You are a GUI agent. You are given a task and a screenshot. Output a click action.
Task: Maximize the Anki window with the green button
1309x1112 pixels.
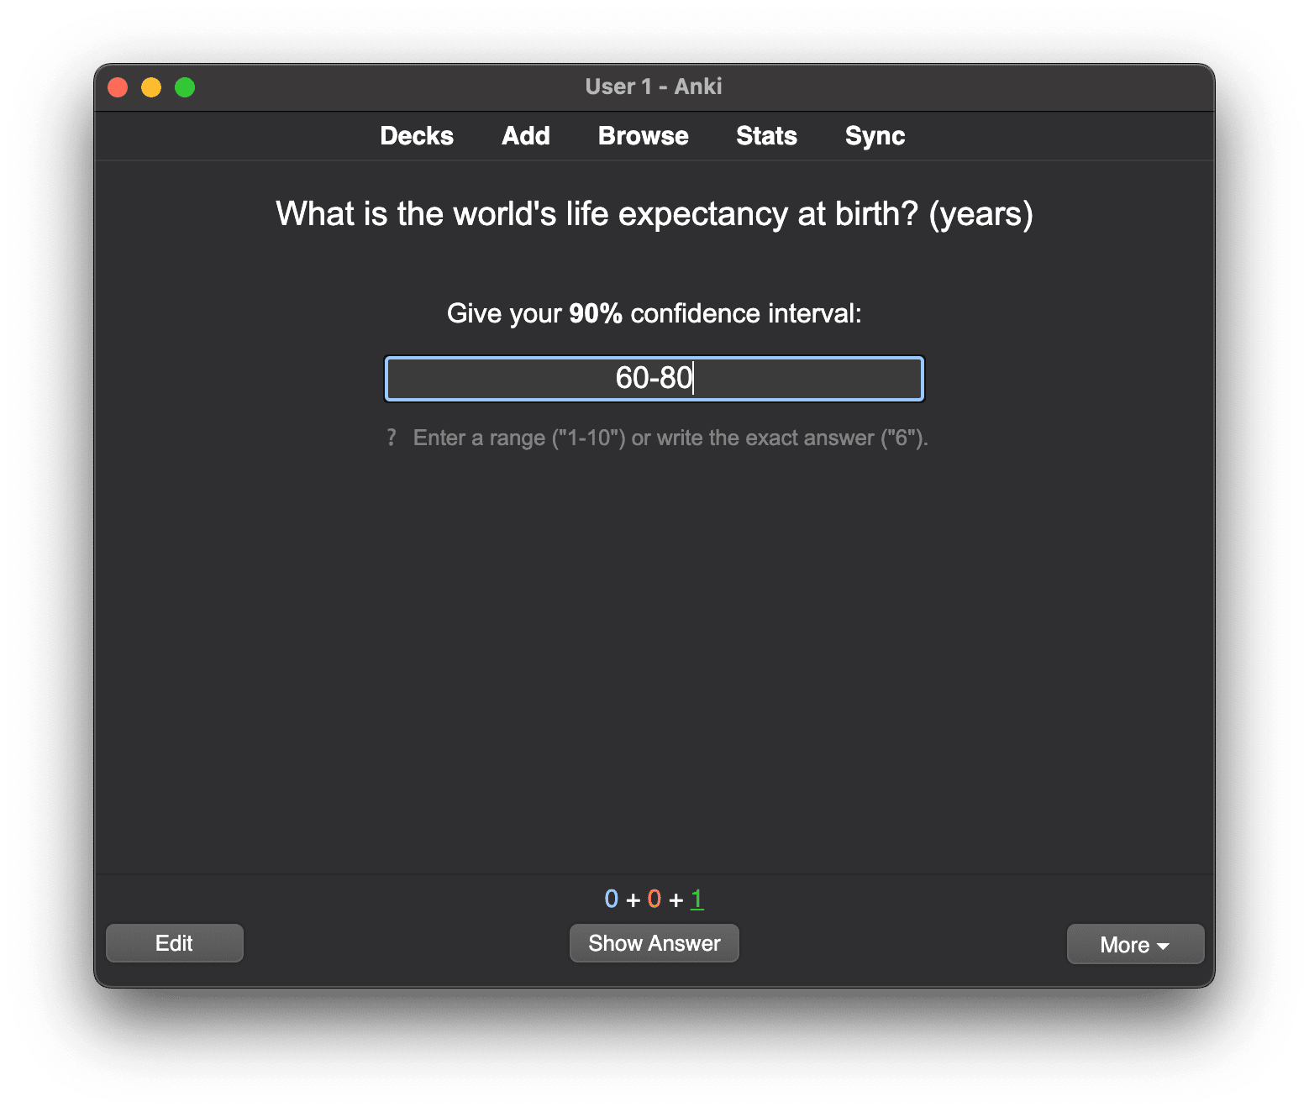click(185, 87)
